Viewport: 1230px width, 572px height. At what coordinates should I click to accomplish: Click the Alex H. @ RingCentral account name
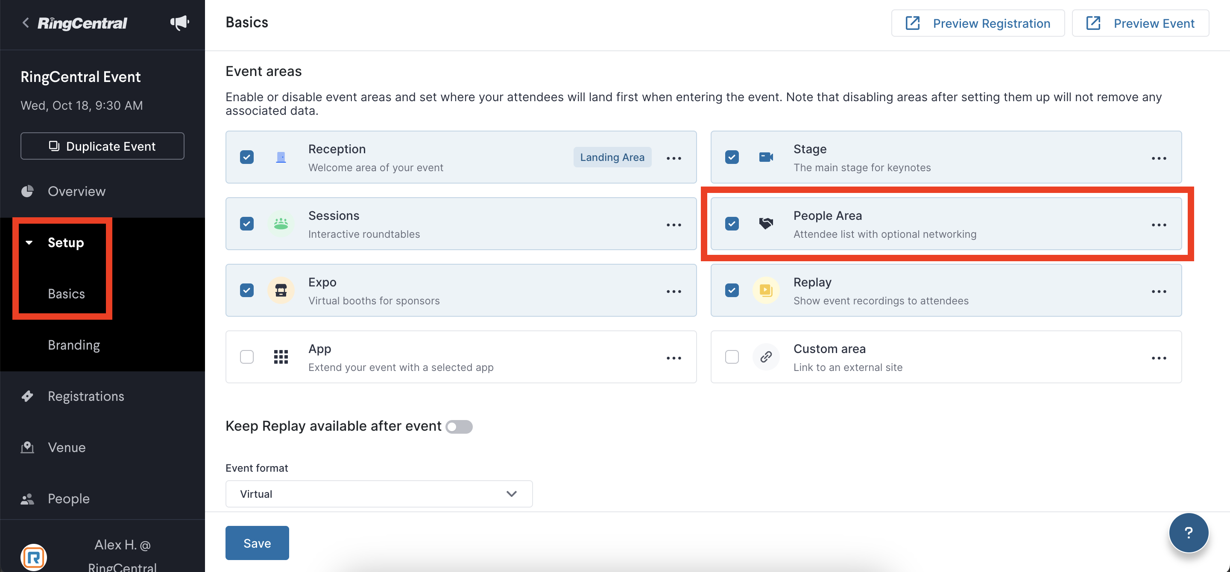[x=122, y=556]
